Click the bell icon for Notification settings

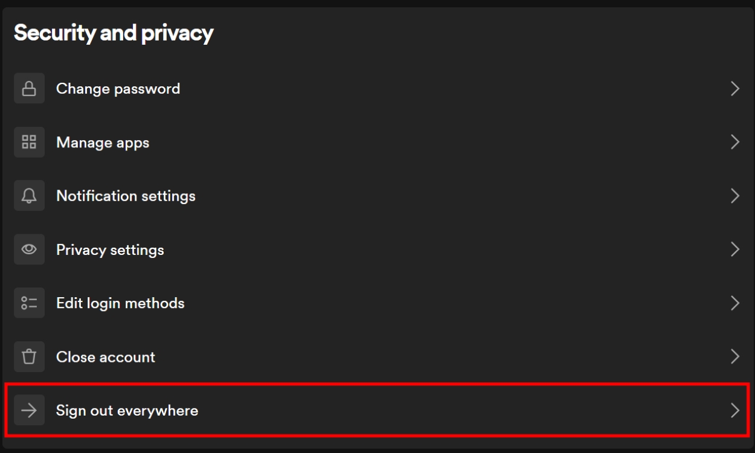click(x=30, y=196)
